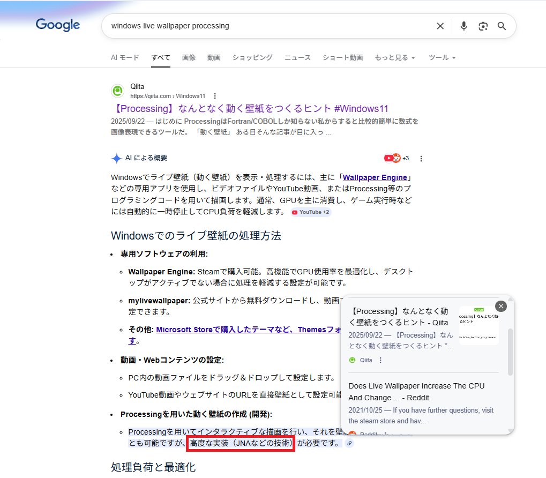The width and height of the screenshot is (546, 478).
Task: Open three-dot menu beside Qiita URL
Action: point(215,96)
